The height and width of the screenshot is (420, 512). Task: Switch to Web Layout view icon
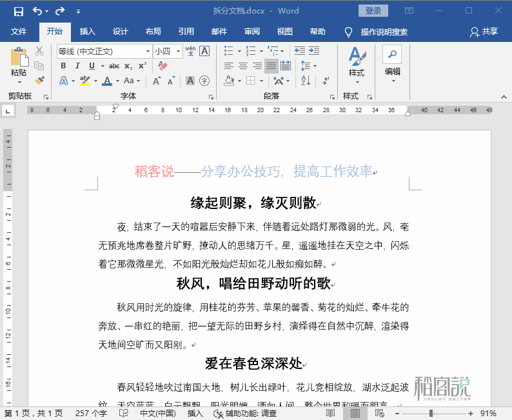(x=379, y=414)
